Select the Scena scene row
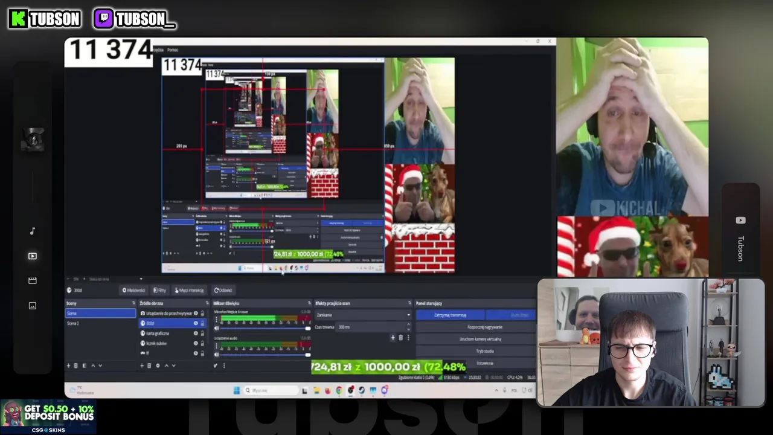This screenshot has width=773, height=435. click(100, 313)
